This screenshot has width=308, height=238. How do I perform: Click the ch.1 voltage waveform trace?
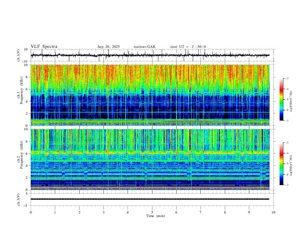pos(150,55)
